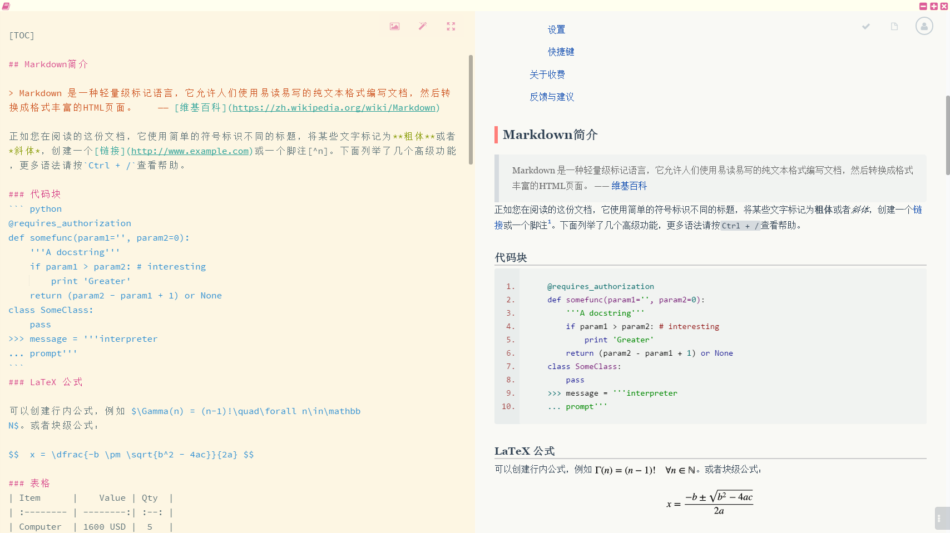Click the rendered quadratic formula in preview
950x533 pixels.
710,504
